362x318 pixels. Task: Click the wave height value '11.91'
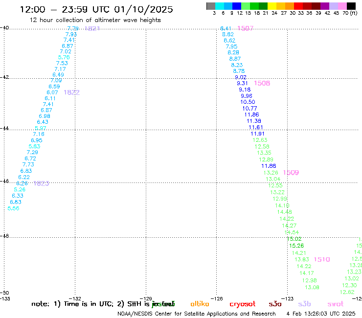click(258, 134)
